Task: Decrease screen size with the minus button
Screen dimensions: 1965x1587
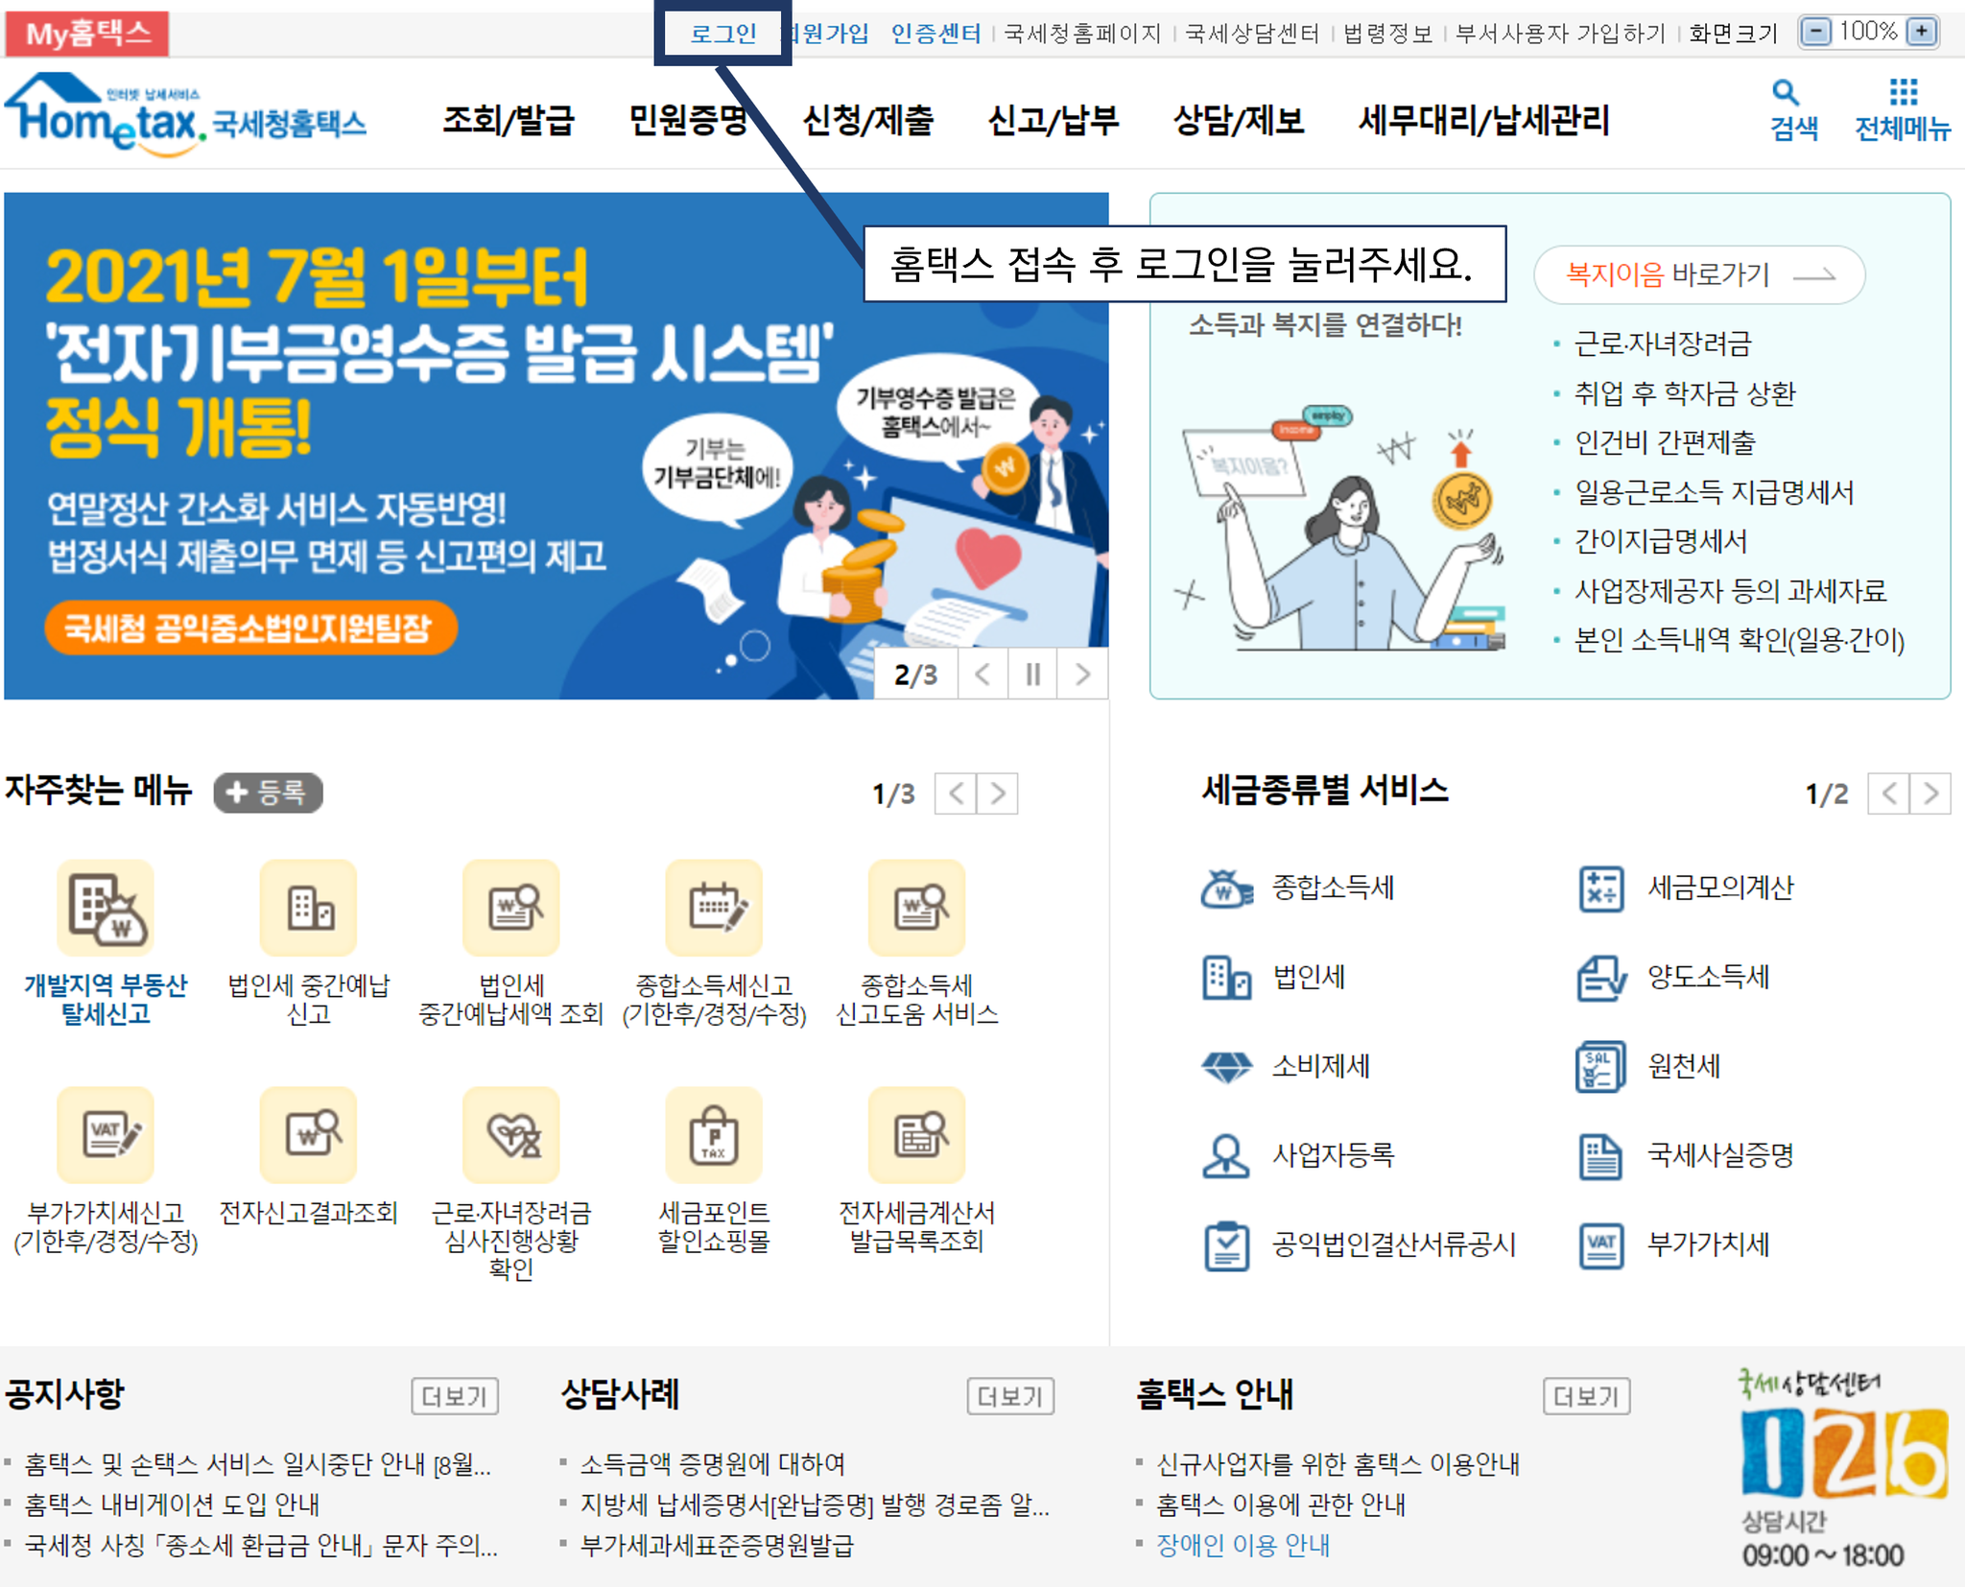Action: point(1815,32)
